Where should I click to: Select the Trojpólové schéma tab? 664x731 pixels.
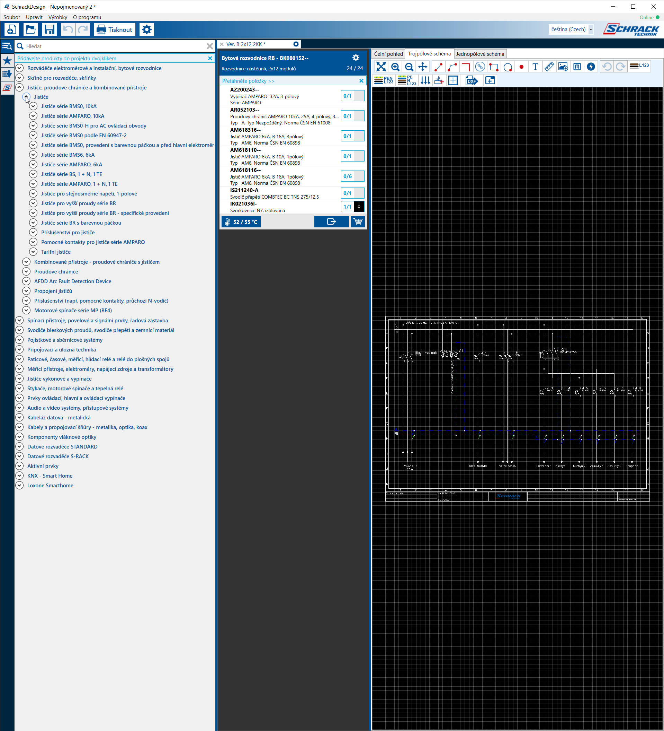click(x=429, y=54)
